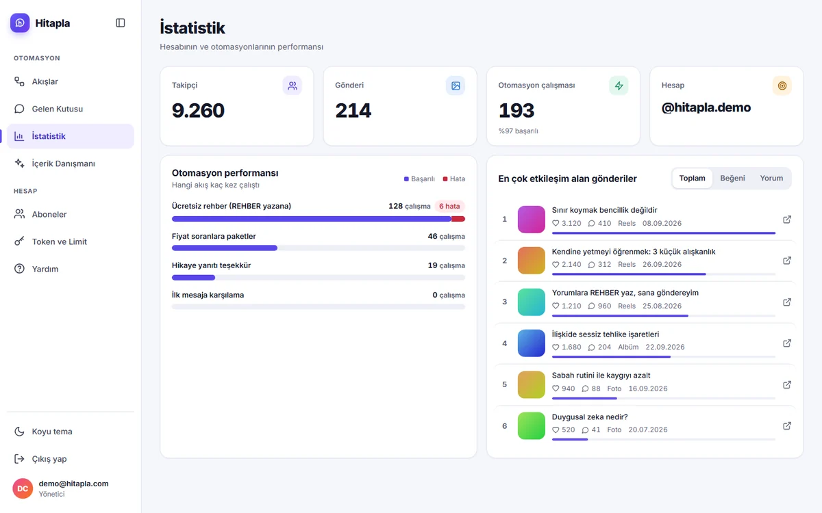Open external link for 'Sınır koymak bencillik değildir'
Image resolution: width=822 pixels, height=513 pixels.
pos(787,220)
